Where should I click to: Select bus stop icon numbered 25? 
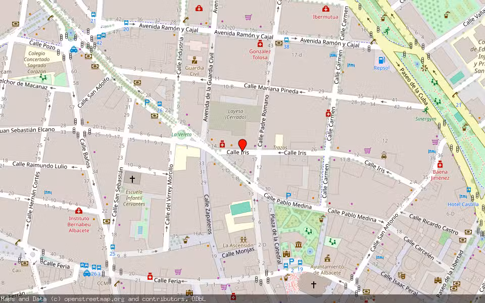coord(113,247)
